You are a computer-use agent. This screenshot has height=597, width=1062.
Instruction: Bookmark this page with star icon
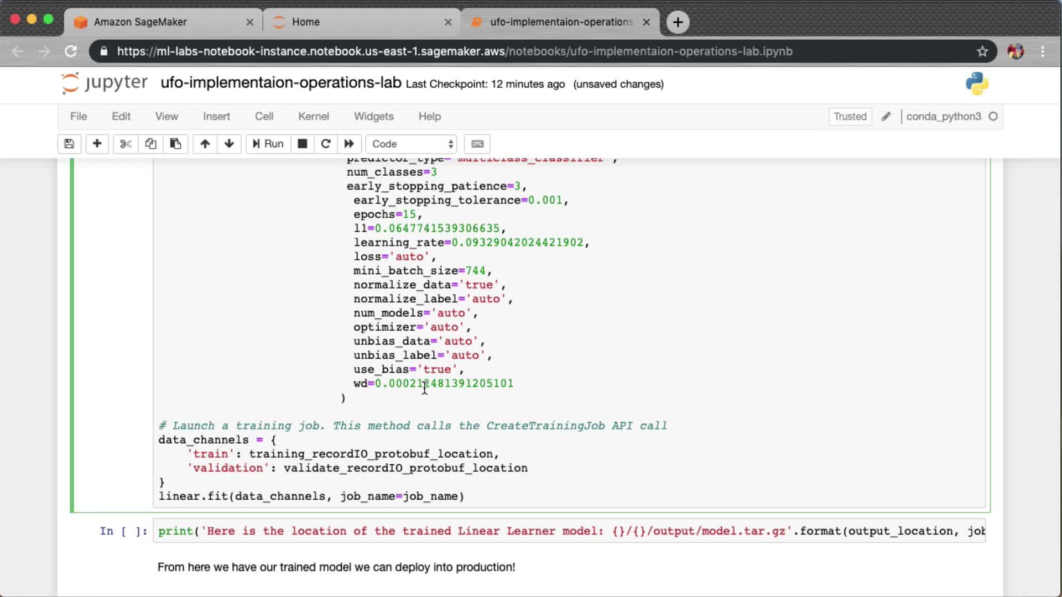pos(982,51)
